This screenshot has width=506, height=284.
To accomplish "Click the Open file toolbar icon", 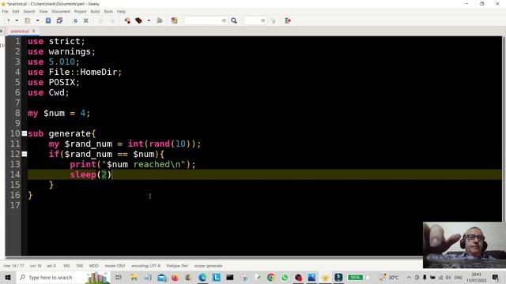I will pos(28,21).
